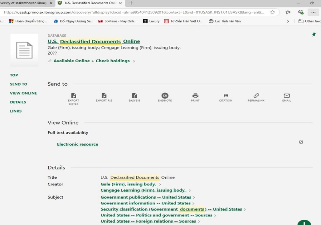The image size is (321, 225).
Task: Show more bookmarks with the overflow chevron
Action: 288,21
